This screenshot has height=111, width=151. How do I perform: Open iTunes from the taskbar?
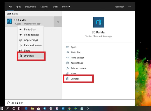[57, 108]
